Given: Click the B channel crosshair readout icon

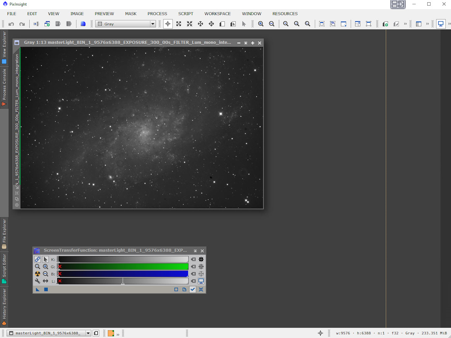Looking at the screenshot, I should point(201,274).
